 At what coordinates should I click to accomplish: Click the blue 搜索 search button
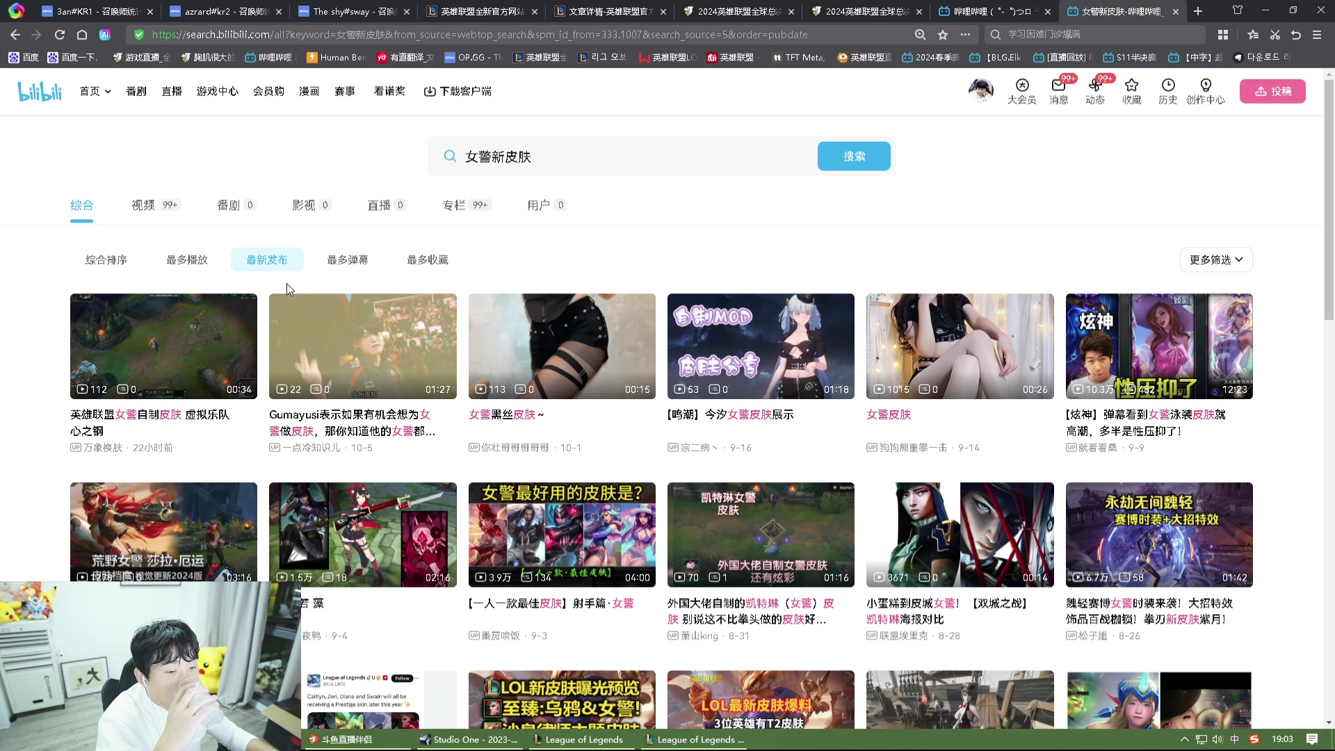click(854, 156)
